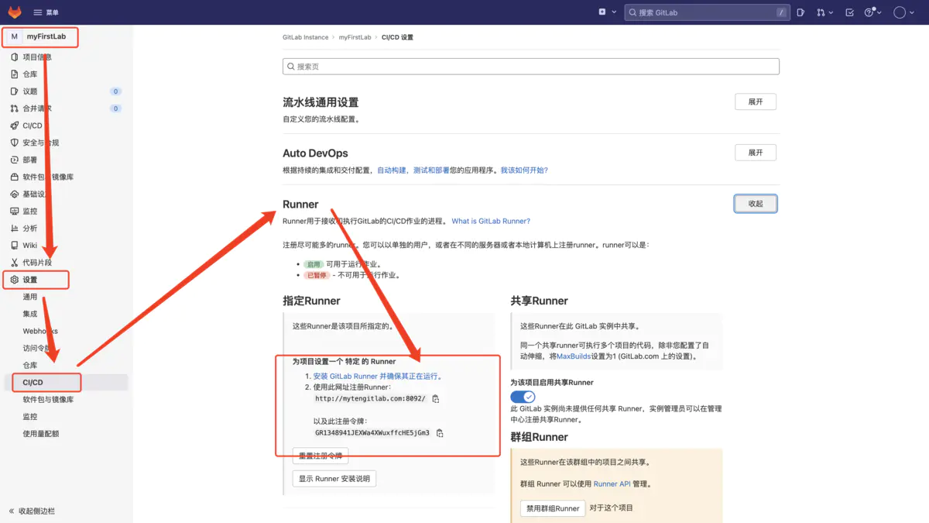Open the to-do list checkmark icon

(x=849, y=12)
